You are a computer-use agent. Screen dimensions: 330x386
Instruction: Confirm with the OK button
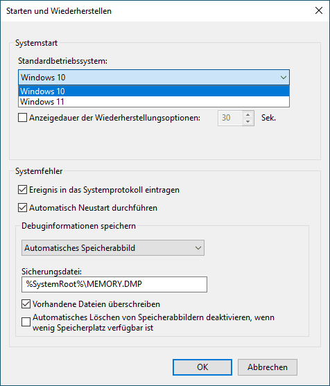pyautogui.click(x=202, y=367)
